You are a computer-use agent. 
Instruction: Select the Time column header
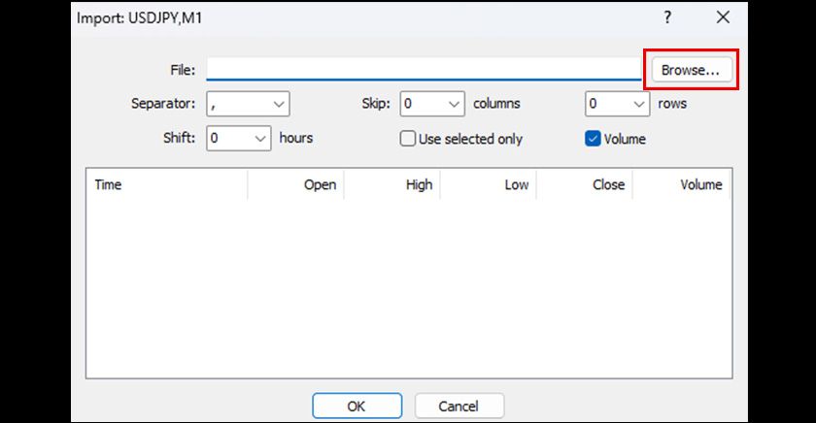(x=166, y=184)
